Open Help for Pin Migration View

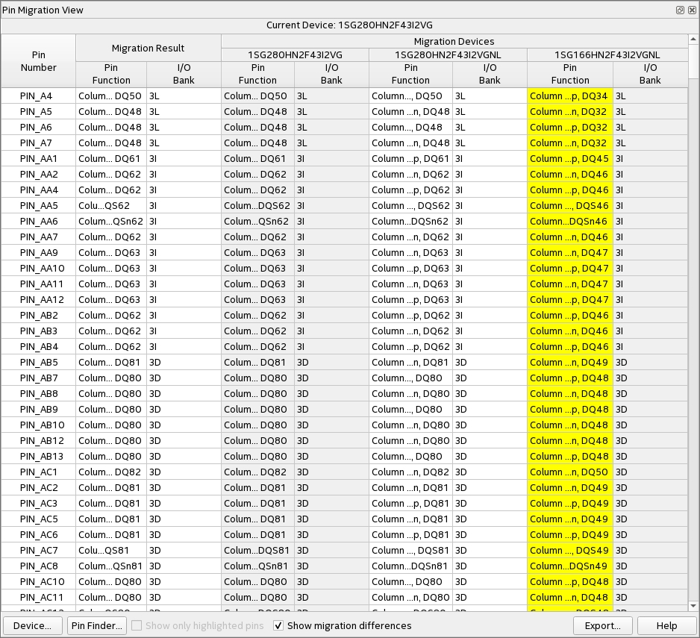666,625
